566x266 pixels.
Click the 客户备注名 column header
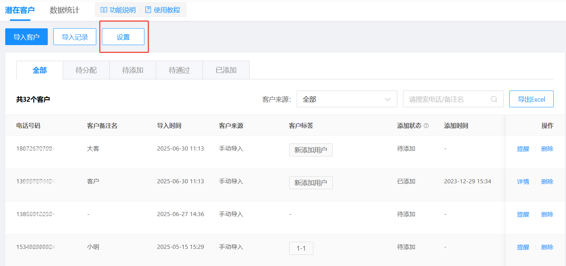point(102,126)
